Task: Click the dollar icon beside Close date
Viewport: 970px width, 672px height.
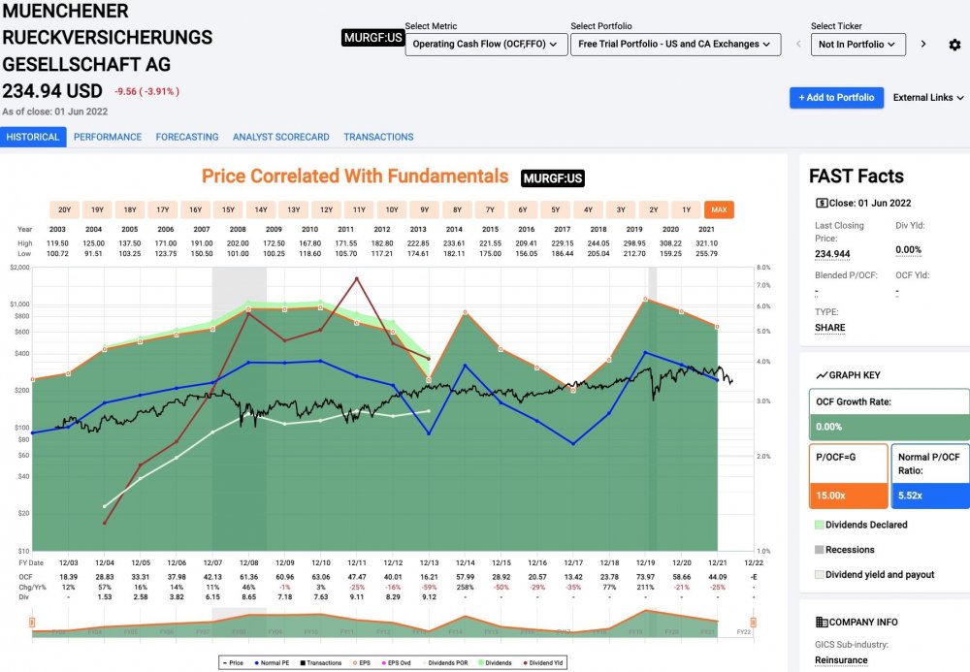Action: click(x=820, y=204)
